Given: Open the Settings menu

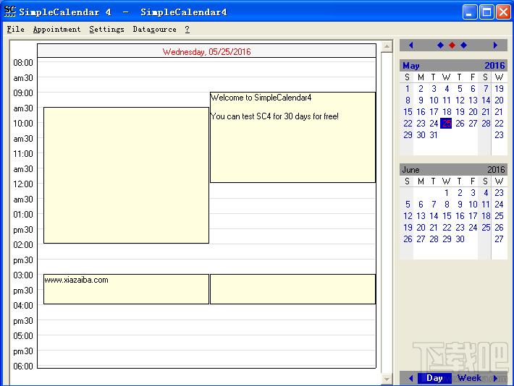Looking at the screenshot, I should point(106,29).
